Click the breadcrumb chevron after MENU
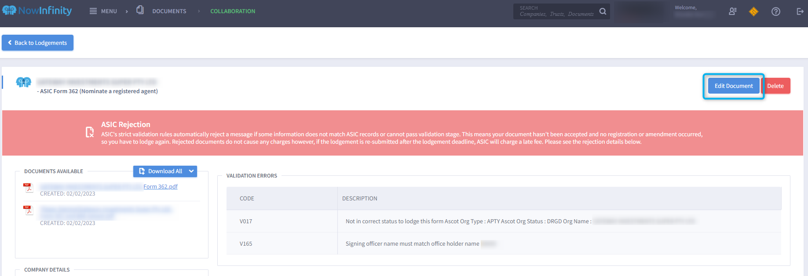Screen dimensions: 808x276 coord(127,11)
